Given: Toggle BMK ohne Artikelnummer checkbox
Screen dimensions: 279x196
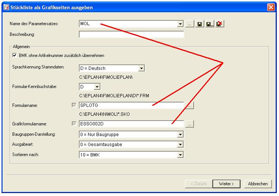Looking at the screenshot, I should 14,55.
